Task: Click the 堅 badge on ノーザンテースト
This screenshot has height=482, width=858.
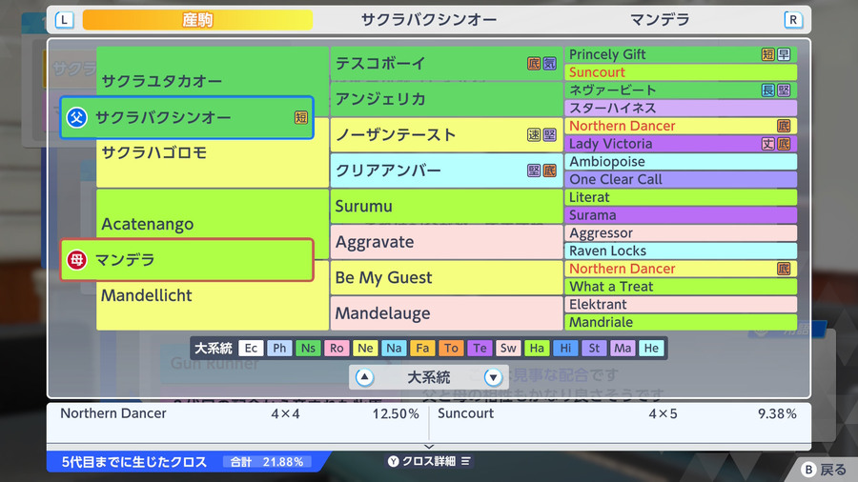Action: (549, 135)
